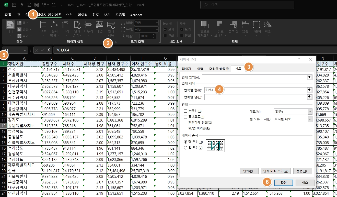Image resolution: width=337 pixels, height=197 pixels.
Task: Switch to the 페이지 dialog tab
Action: (187, 69)
